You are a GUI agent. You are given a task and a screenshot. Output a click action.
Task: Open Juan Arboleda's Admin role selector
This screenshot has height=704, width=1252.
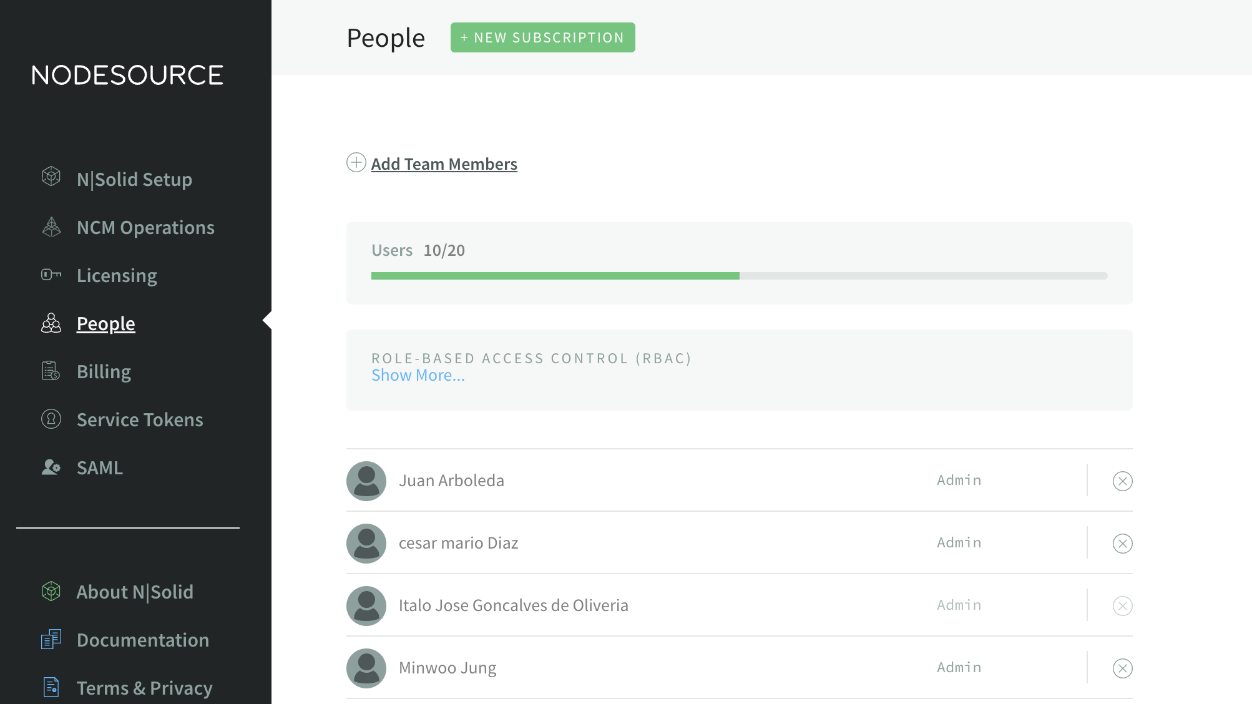(x=959, y=481)
